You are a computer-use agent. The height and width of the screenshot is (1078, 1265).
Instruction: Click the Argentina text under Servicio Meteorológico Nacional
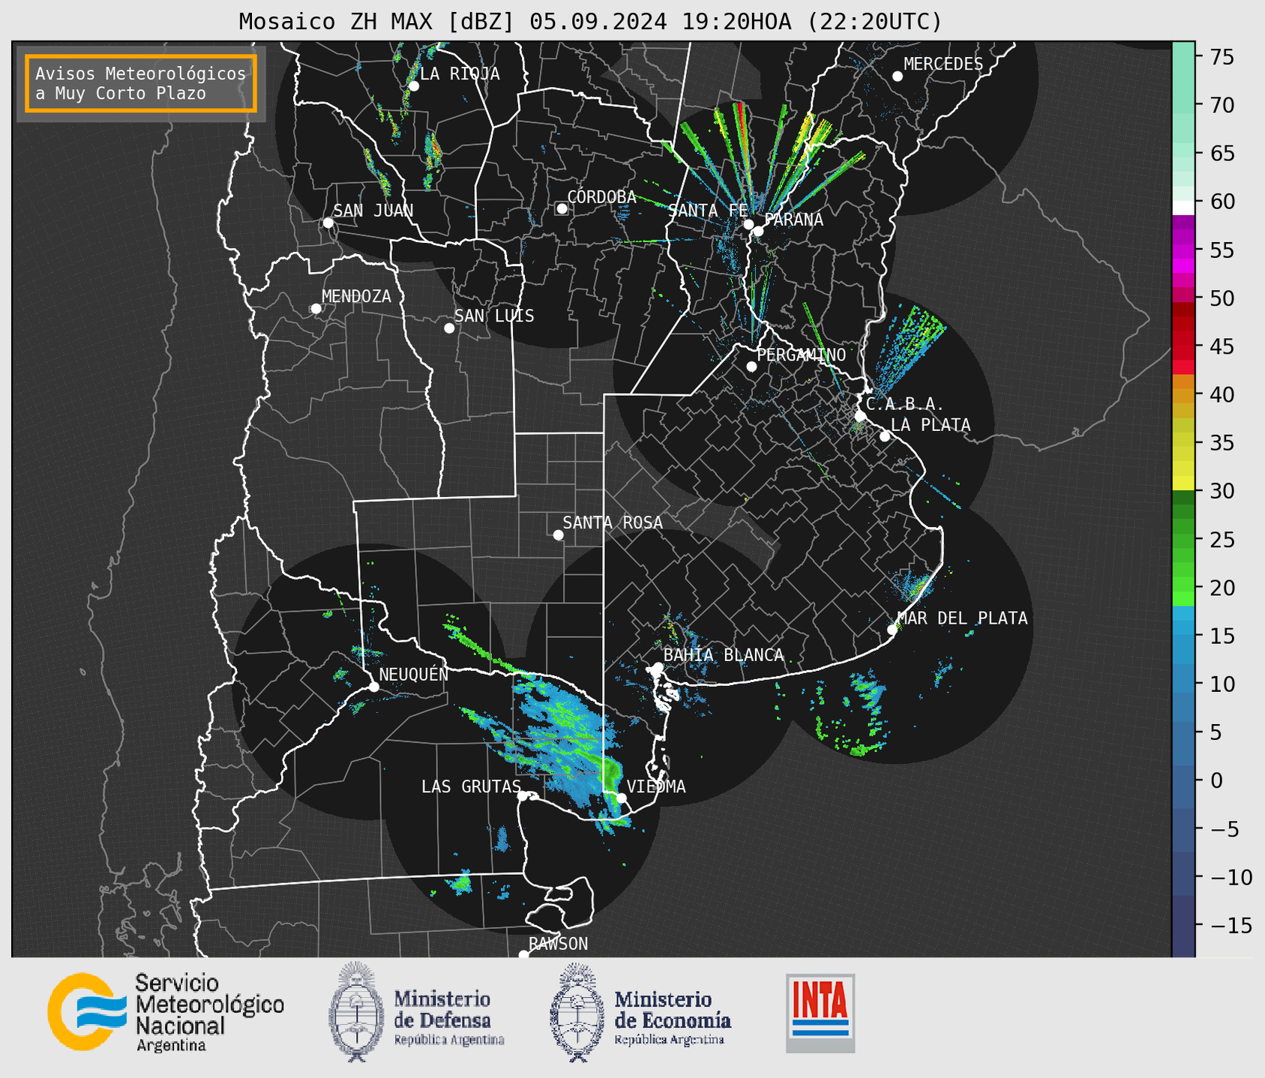171,1045
